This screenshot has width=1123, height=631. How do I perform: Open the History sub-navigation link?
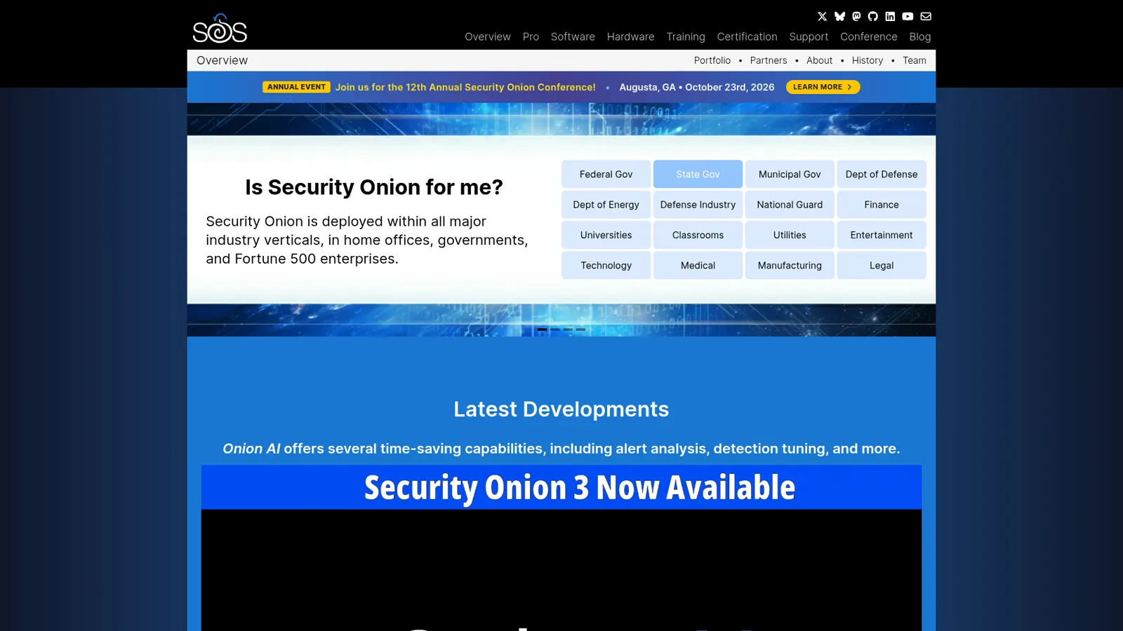pos(868,60)
